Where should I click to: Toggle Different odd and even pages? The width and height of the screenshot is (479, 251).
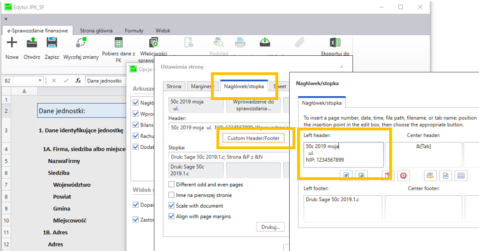click(171, 184)
